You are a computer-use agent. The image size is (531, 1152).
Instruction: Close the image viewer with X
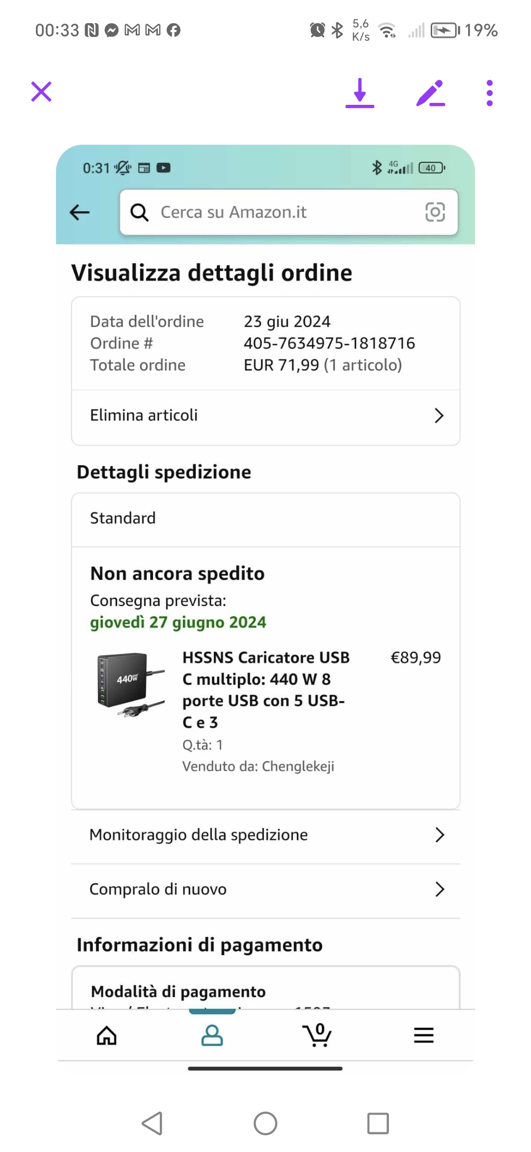point(41,92)
